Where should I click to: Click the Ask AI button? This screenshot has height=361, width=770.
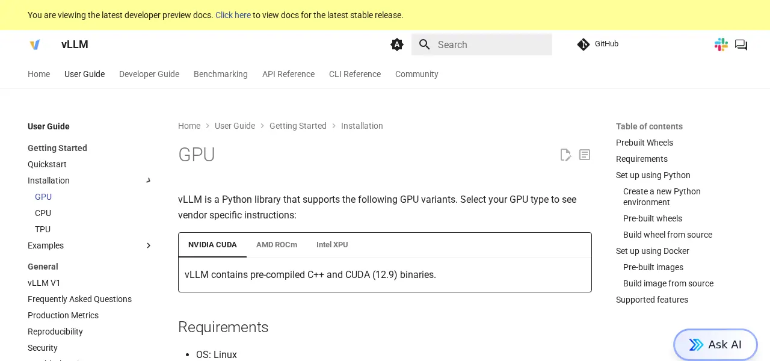click(x=715, y=345)
